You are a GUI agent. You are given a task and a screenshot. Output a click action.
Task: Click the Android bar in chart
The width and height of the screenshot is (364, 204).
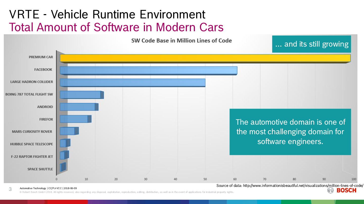pyautogui.click(x=79, y=107)
